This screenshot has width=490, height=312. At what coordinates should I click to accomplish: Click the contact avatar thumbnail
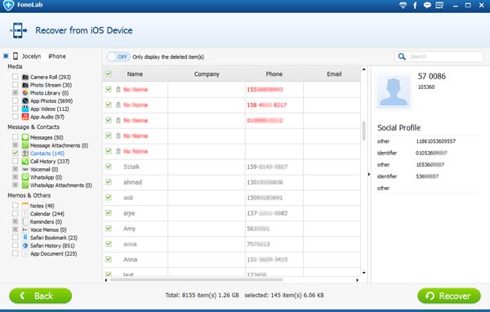[x=394, y=91]
